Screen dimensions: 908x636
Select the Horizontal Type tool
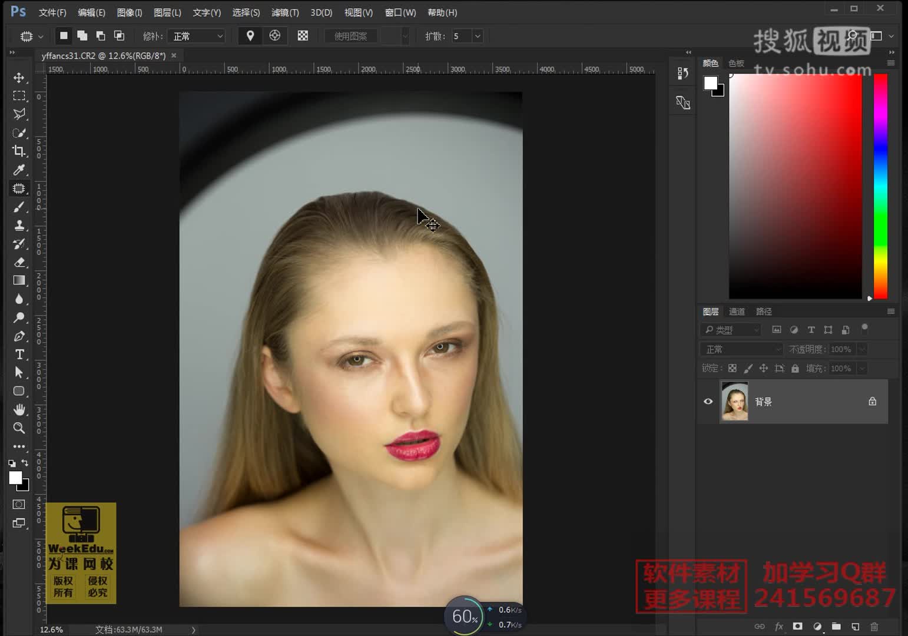coord(19,354)
